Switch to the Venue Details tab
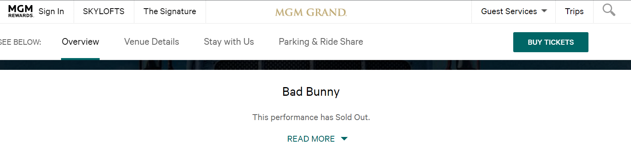The image size is (631, 155). click(x=152, y=42)
